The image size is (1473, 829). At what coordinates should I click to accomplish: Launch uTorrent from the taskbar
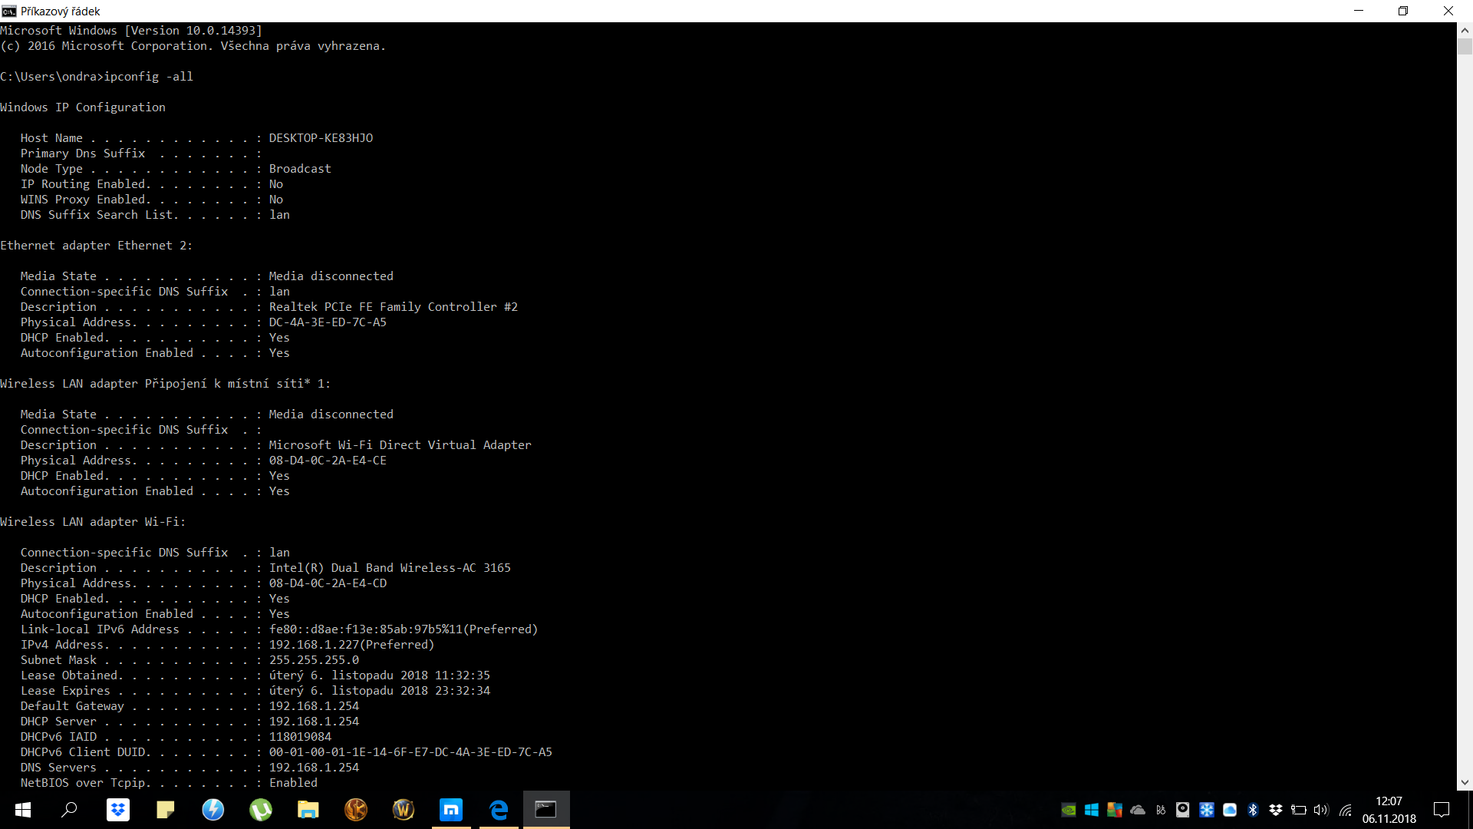pos(261,810)
